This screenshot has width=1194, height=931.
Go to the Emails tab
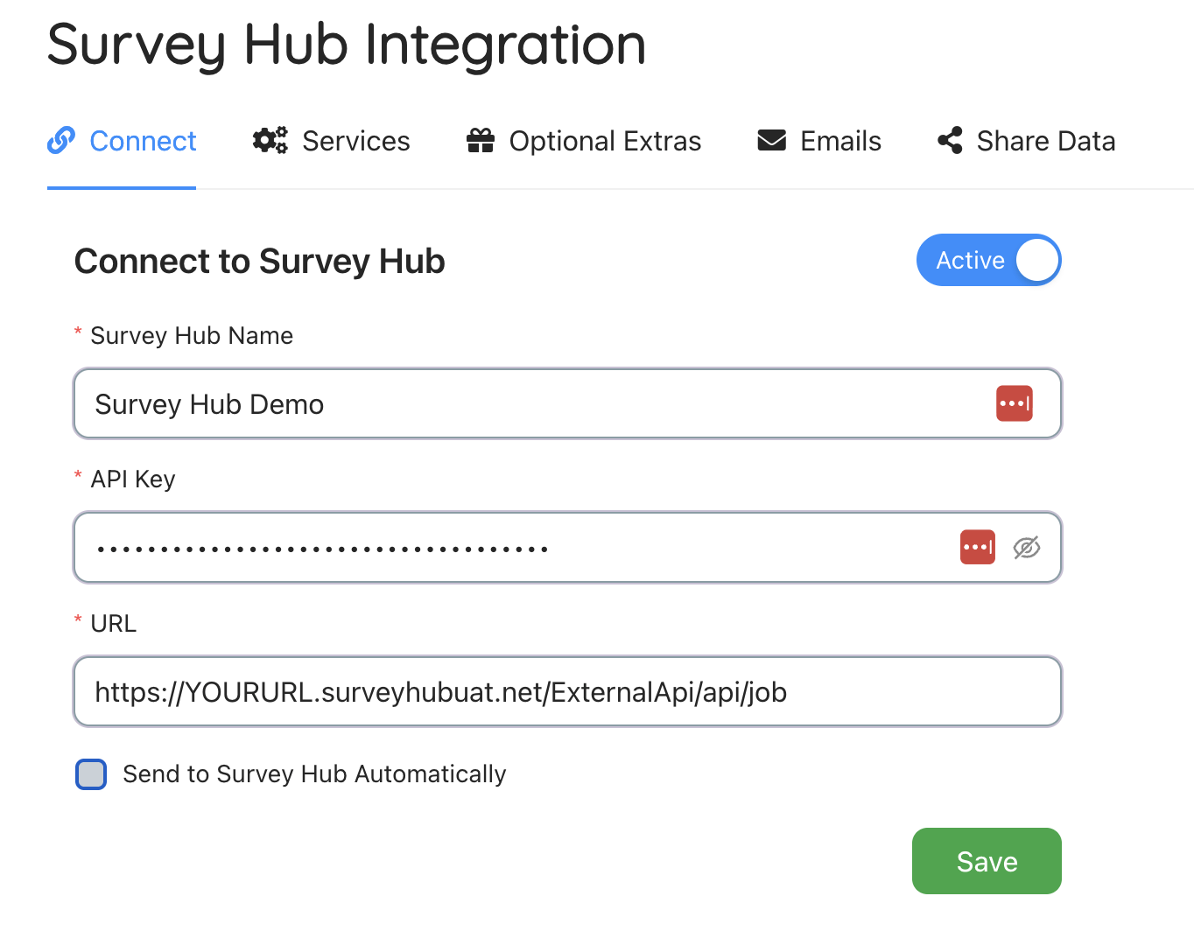pyautogui.click(x=840, y=141)
